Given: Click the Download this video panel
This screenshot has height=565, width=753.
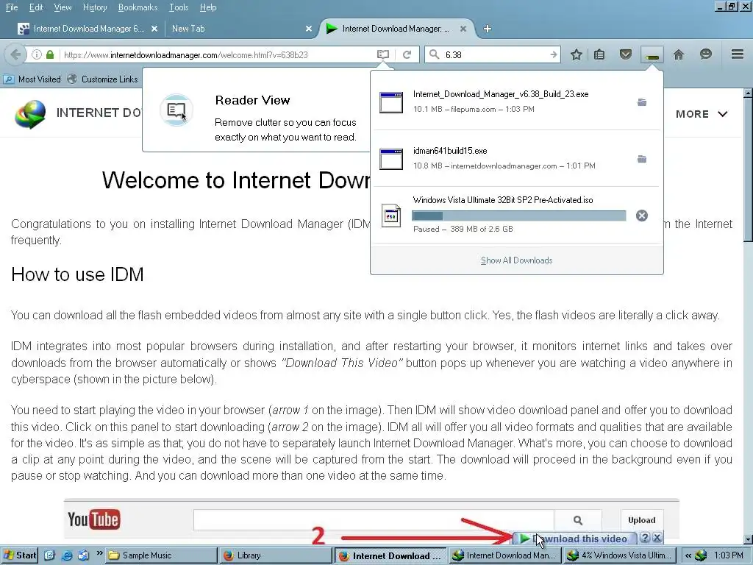Looking at the screenshot, I should click(x=575, y=539).
